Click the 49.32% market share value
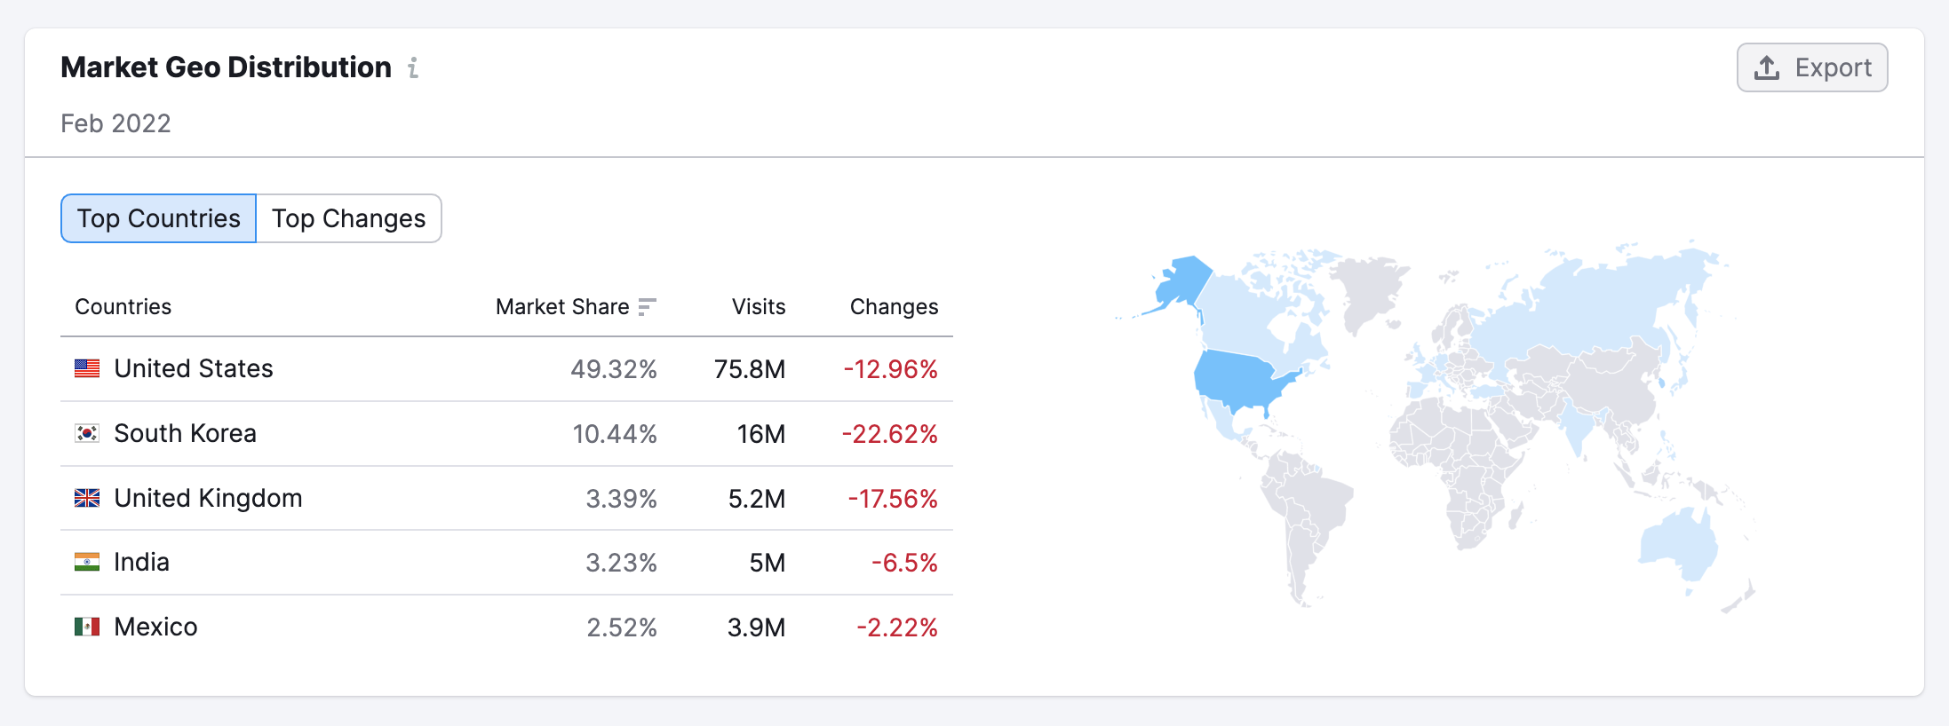The width and height of the screenshot is (1949, 726). click(x=614, y=369)
